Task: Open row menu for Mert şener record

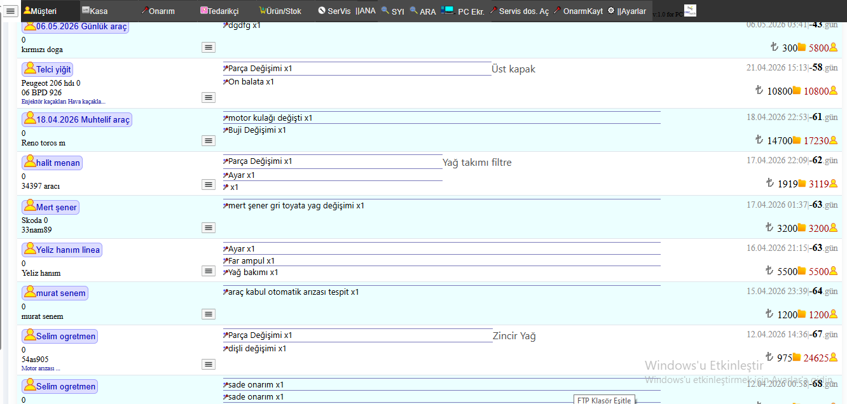Action: click(209, 227)
